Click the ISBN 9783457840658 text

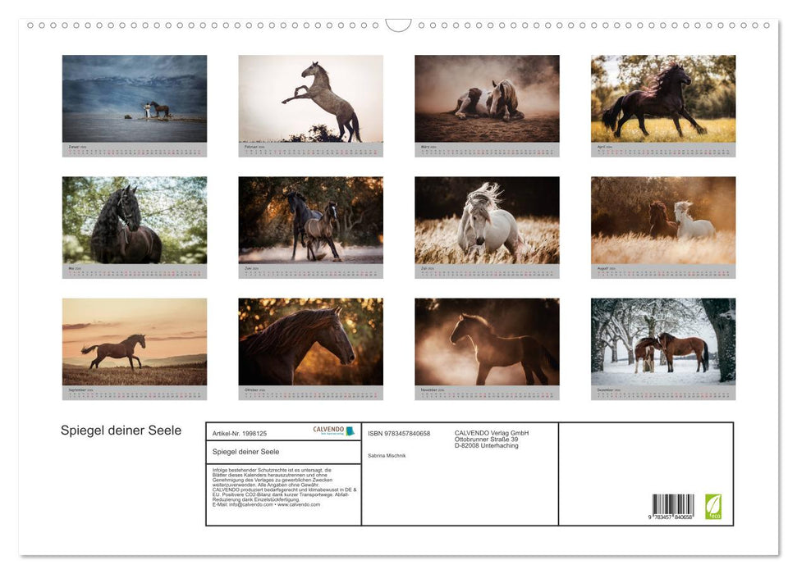point(399,433)
